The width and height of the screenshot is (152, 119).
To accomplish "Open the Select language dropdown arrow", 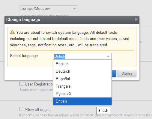I will coord(108,57).
